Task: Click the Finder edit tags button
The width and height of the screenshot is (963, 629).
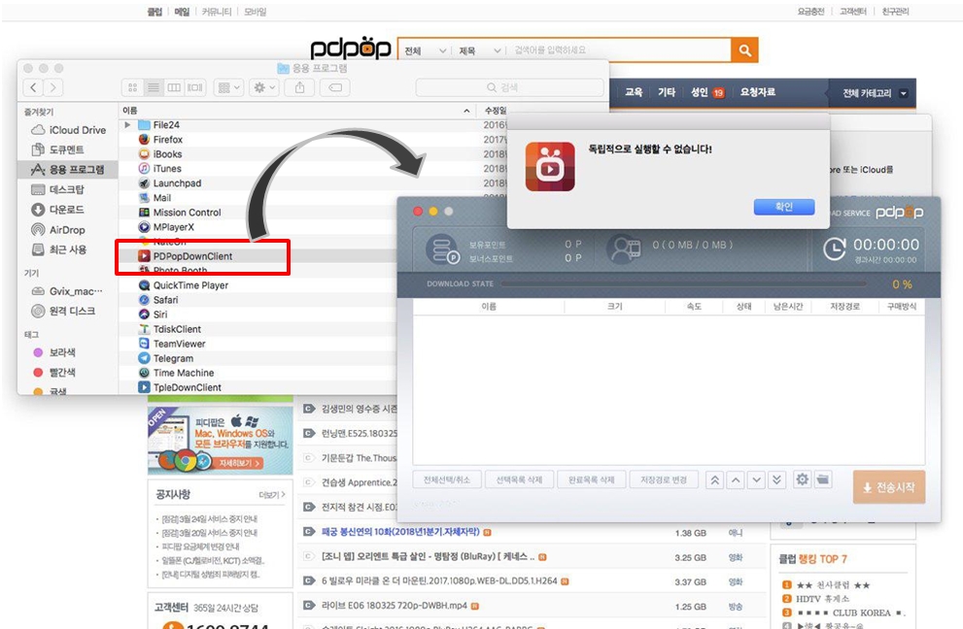Action: point(335,87)
